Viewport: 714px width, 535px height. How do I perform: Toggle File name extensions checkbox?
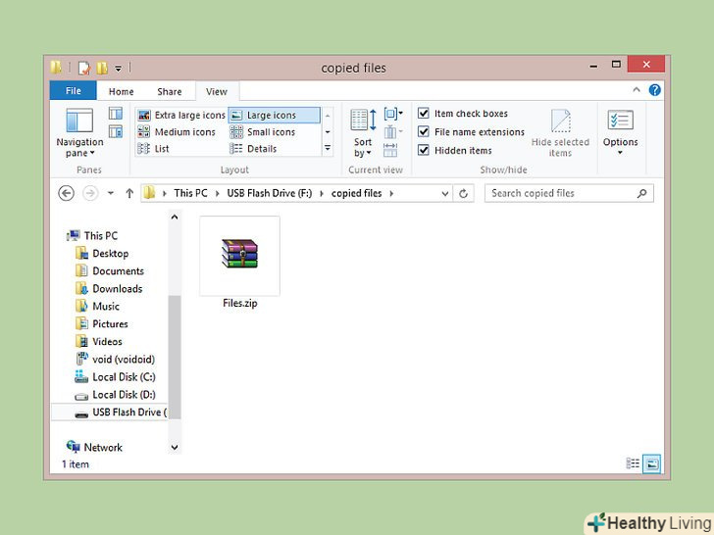pyautogui.click(x=424, y=132)
